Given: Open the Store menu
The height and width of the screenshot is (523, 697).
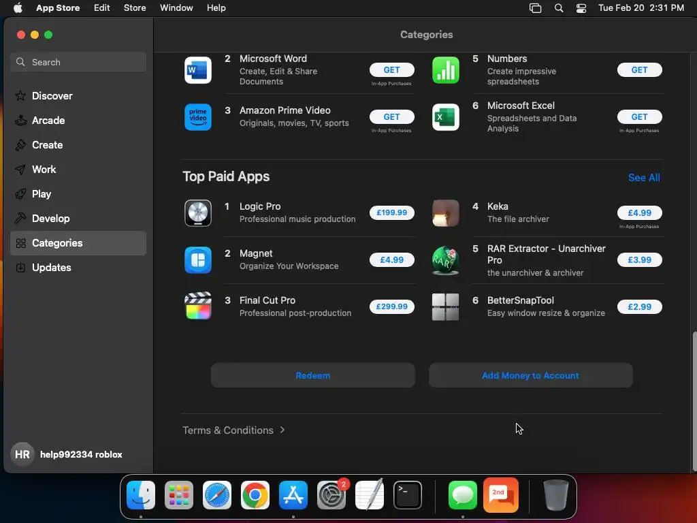Looking at the screenshot, I should pos(135,8).
